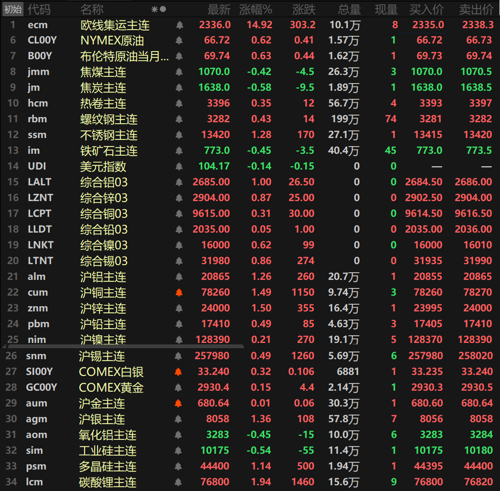Open the 布伦特原油当月 contract name
The image size is (500, 491).
[124, 56]
